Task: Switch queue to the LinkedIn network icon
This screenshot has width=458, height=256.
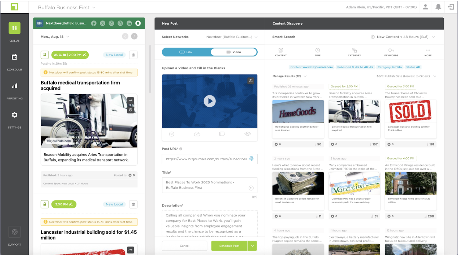Action: click(129, 23)
